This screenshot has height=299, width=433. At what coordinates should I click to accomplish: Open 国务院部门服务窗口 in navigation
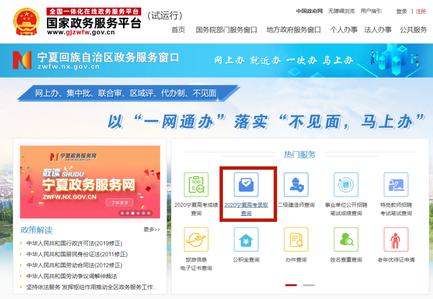[226, 30]
